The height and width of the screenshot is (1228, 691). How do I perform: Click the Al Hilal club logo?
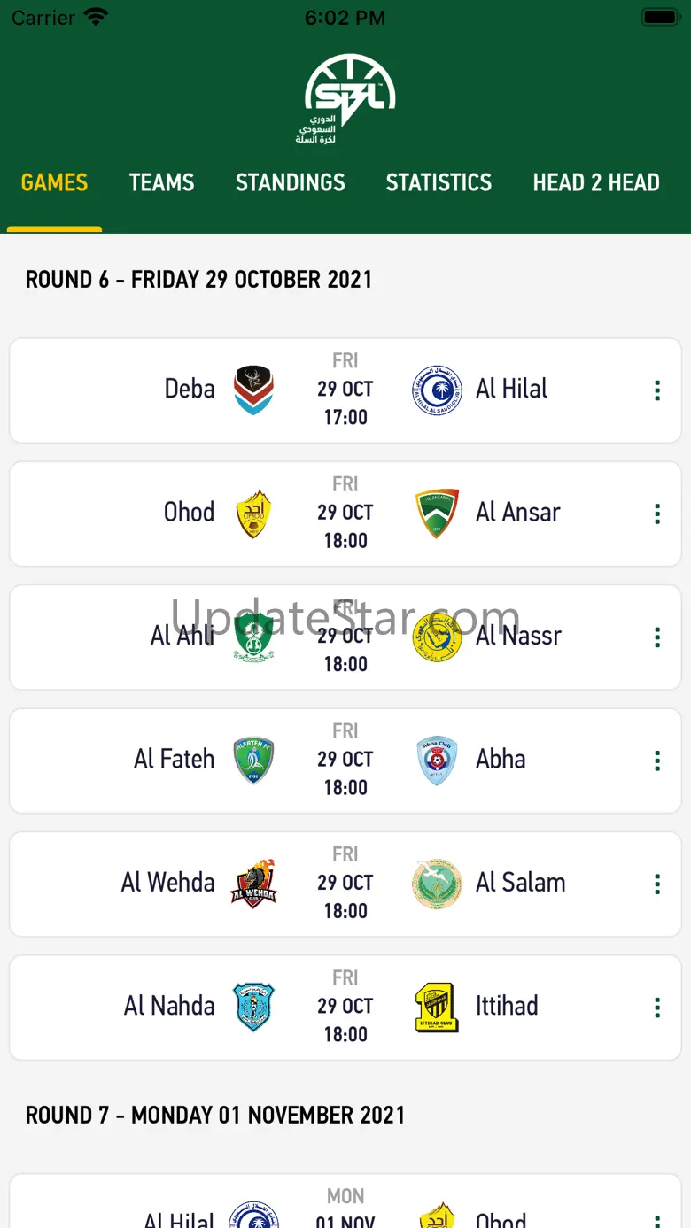437,390
